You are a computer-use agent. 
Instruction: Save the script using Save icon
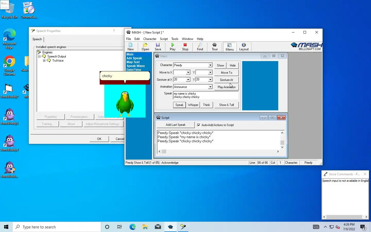158,47
